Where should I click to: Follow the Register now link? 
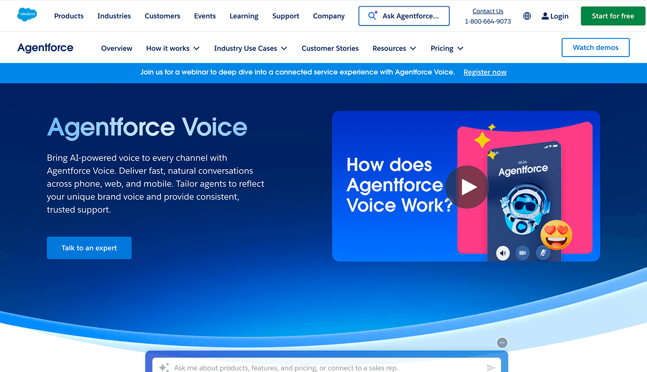coord(485,72)
